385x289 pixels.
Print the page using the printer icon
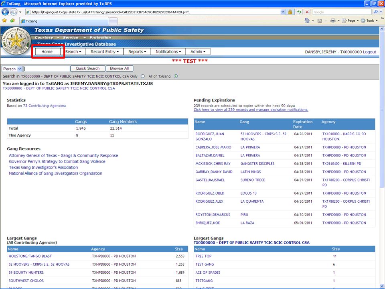[333, 20]
